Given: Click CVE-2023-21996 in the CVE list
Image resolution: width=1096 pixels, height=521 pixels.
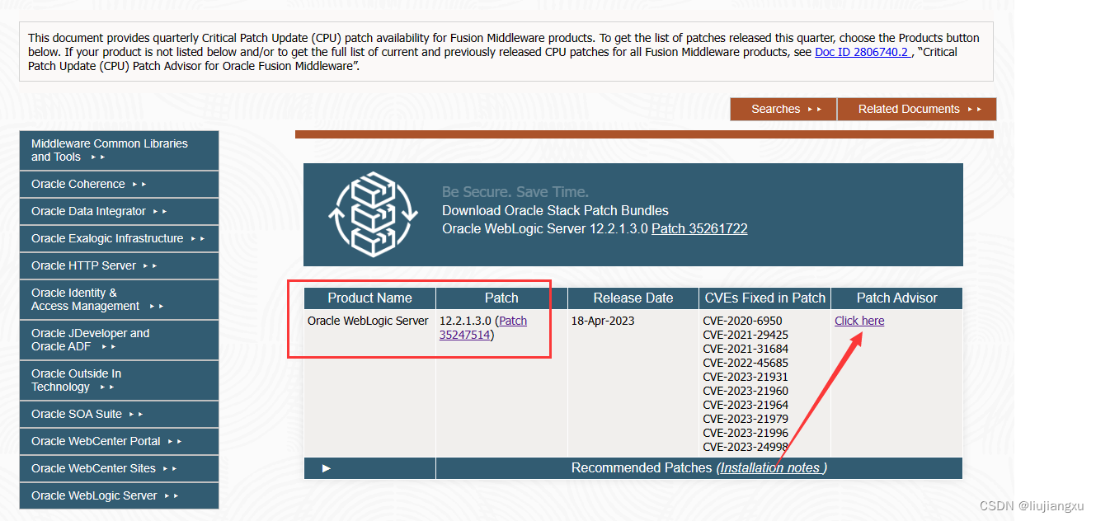Looking at the screenshot, I should tap(746, 433).
